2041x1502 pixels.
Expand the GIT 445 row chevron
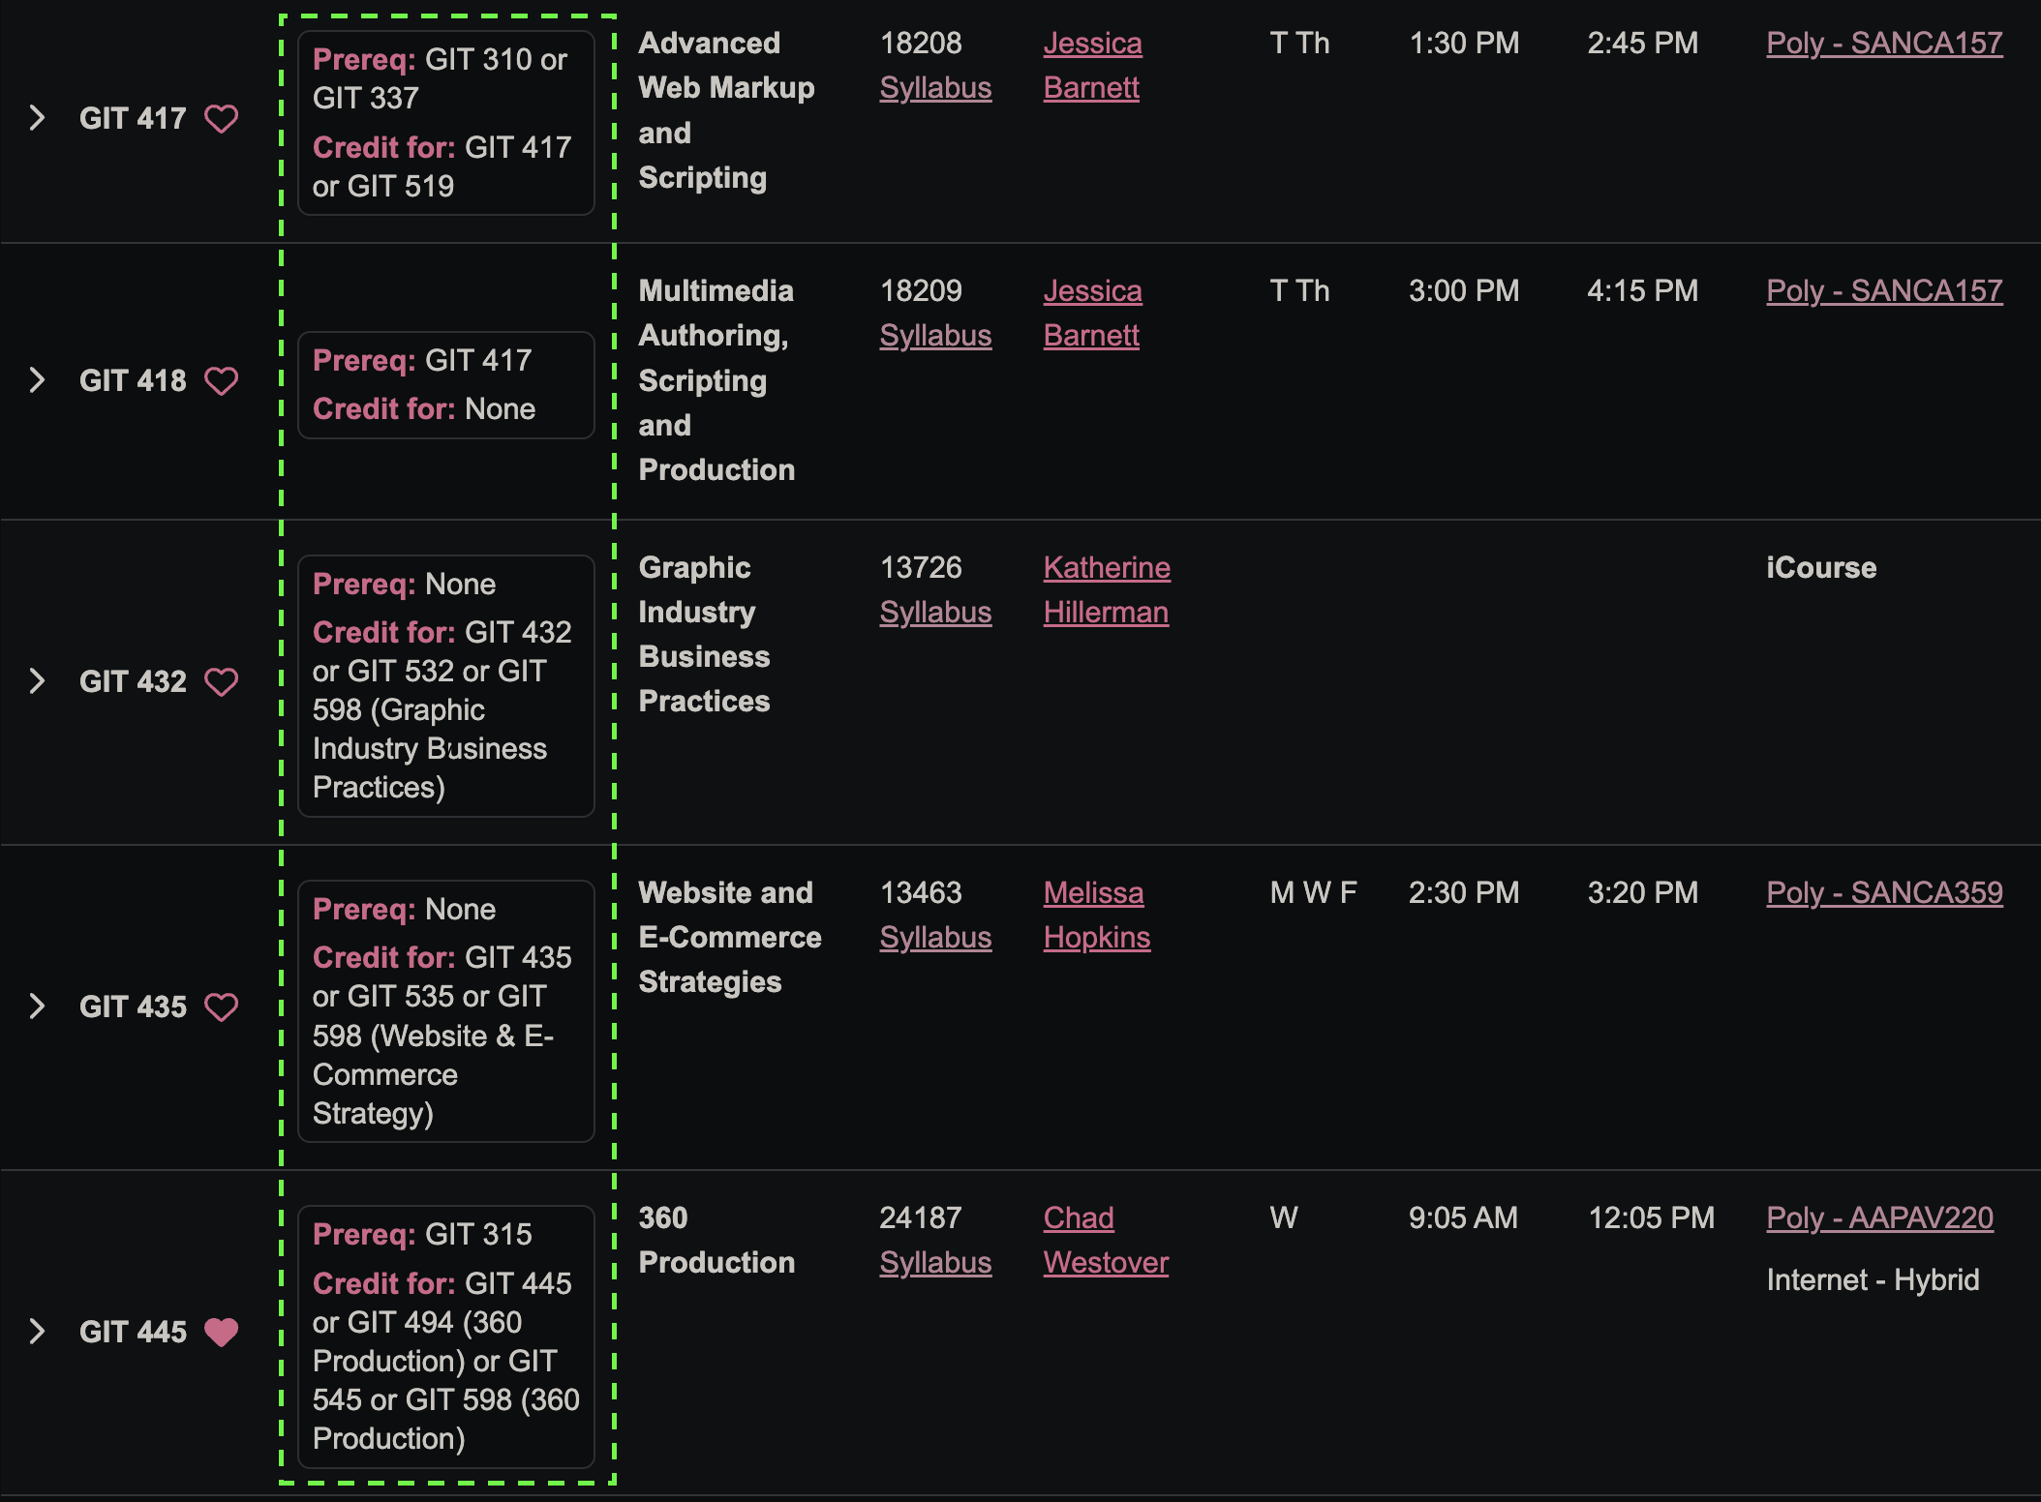point(37,1332)
